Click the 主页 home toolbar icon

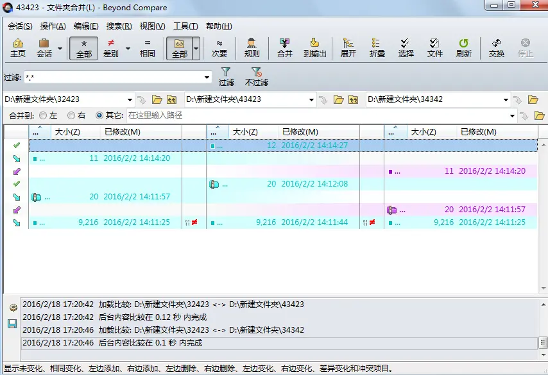click(18, 48)
